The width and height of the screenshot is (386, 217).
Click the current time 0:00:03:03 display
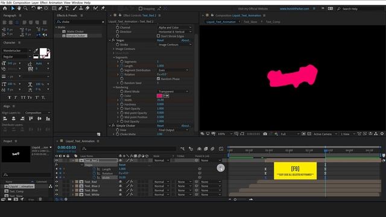[x=67, y=147]
